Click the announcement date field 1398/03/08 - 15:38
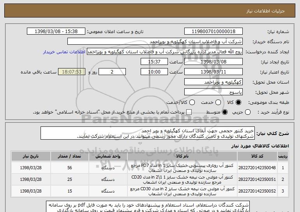Screen dimensions: 300x212 coord(56,32)
